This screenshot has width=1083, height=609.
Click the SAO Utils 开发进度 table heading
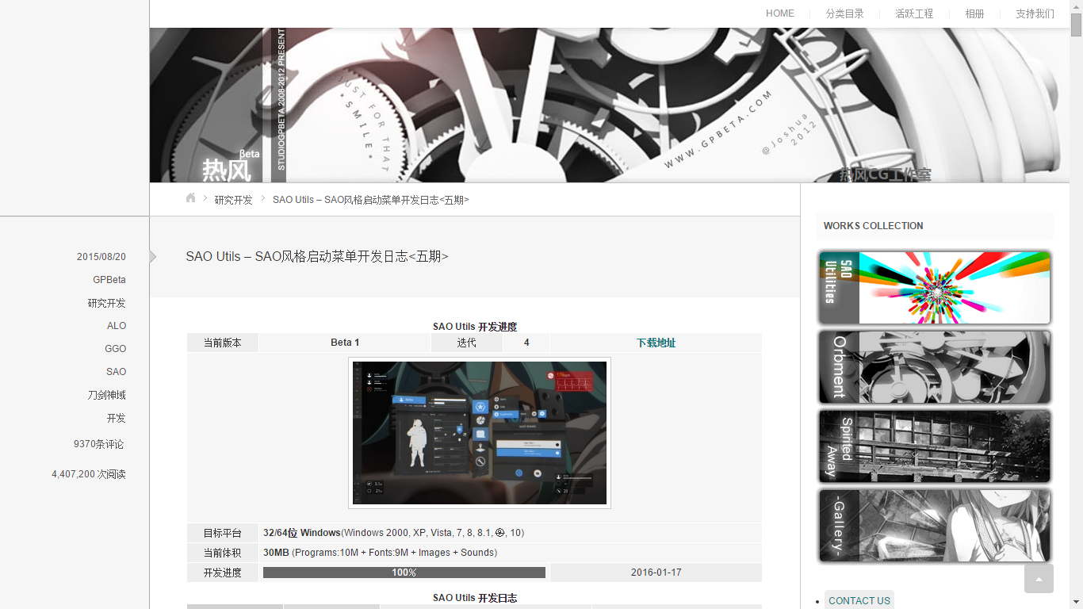[x=475, y=327]
